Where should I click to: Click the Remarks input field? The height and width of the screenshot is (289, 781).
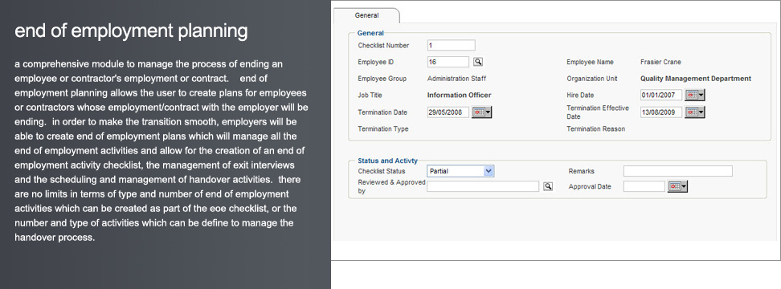click(678, 171)
